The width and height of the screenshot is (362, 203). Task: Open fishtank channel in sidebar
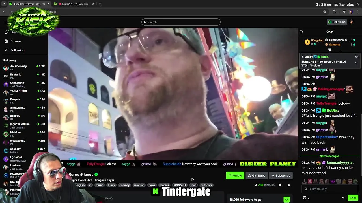(24, 76)
